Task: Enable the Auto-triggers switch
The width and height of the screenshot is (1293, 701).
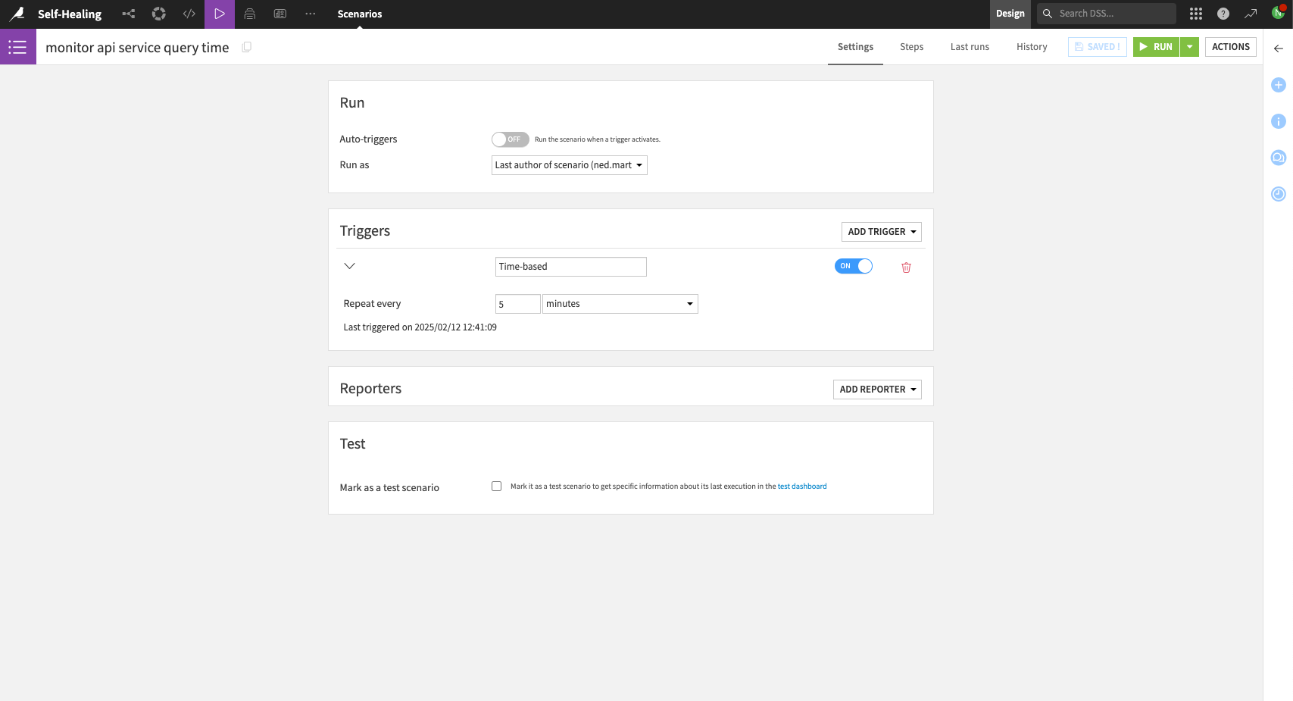Action: (x=510, y=139)
